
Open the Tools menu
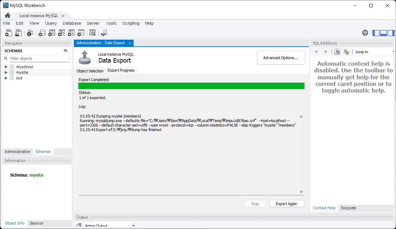tap(111, 23)
